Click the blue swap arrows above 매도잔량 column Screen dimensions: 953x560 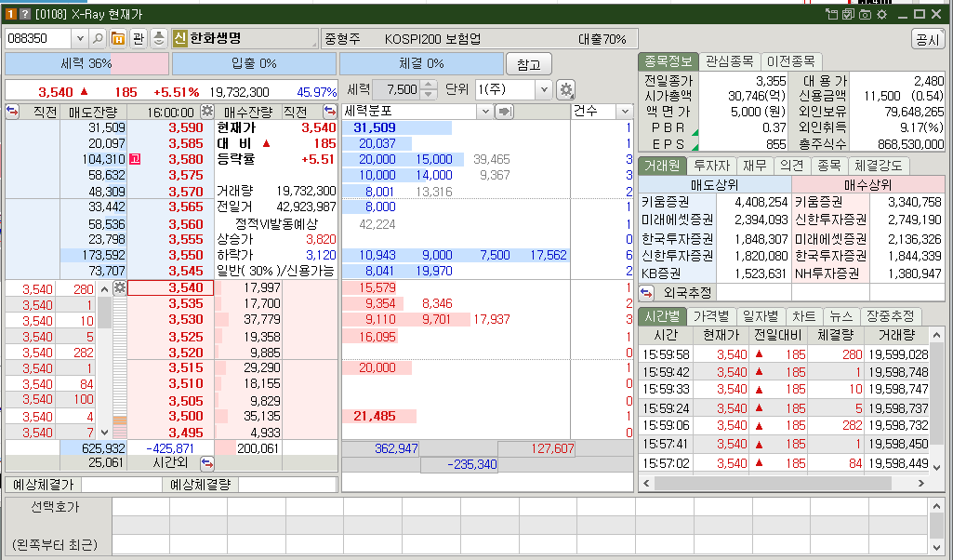point(11,111)
